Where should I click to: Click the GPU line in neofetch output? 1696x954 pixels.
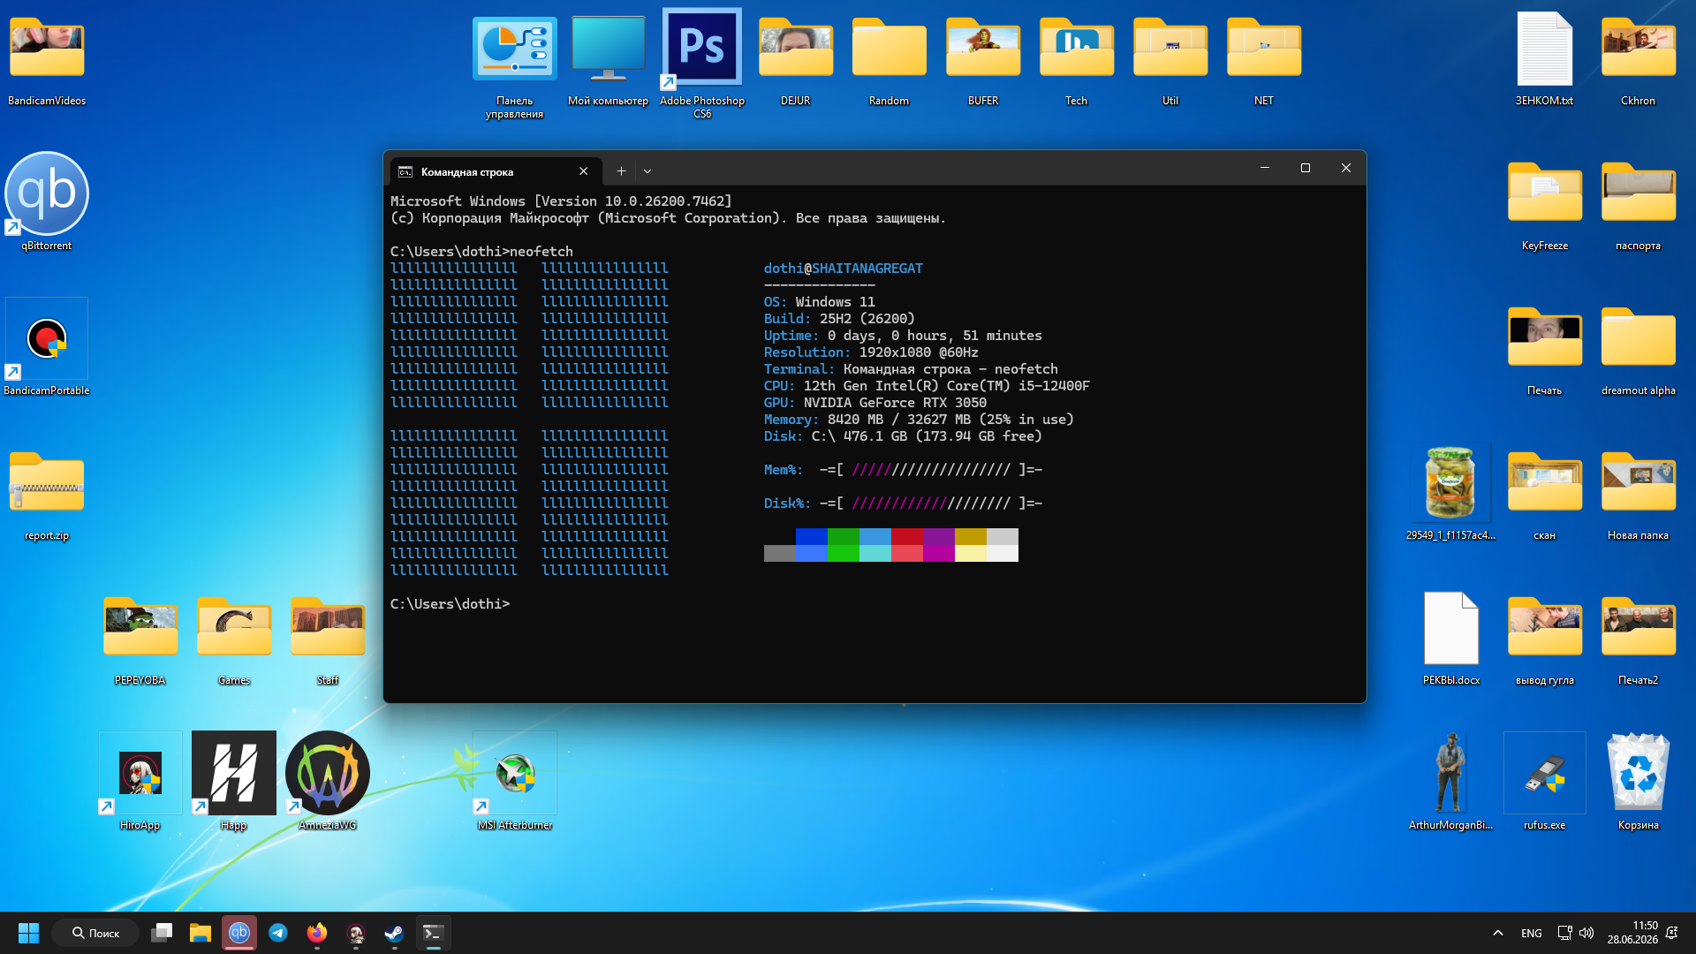[875, 403]
